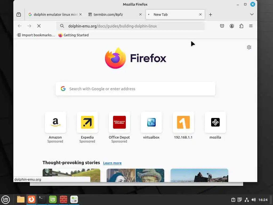
Task: Go back to the previous page
Action: click(x=20, y=26)
